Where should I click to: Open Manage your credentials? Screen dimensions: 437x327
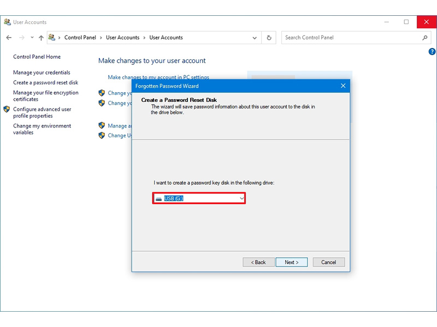(42, 72)
